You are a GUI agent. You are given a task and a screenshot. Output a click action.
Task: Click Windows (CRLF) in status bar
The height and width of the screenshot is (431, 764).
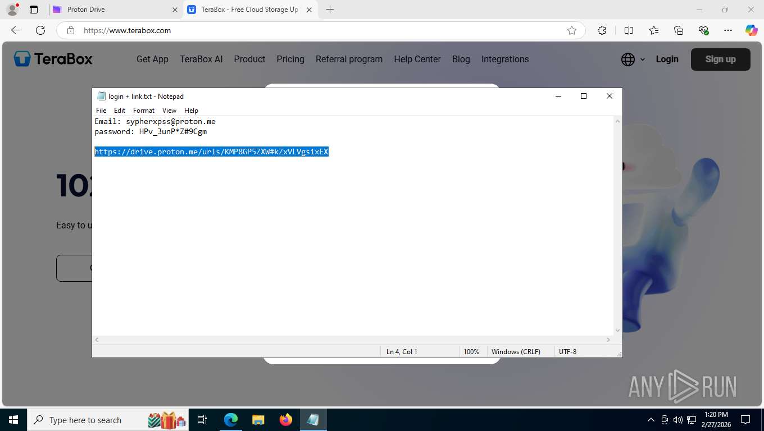coord(516,352)
